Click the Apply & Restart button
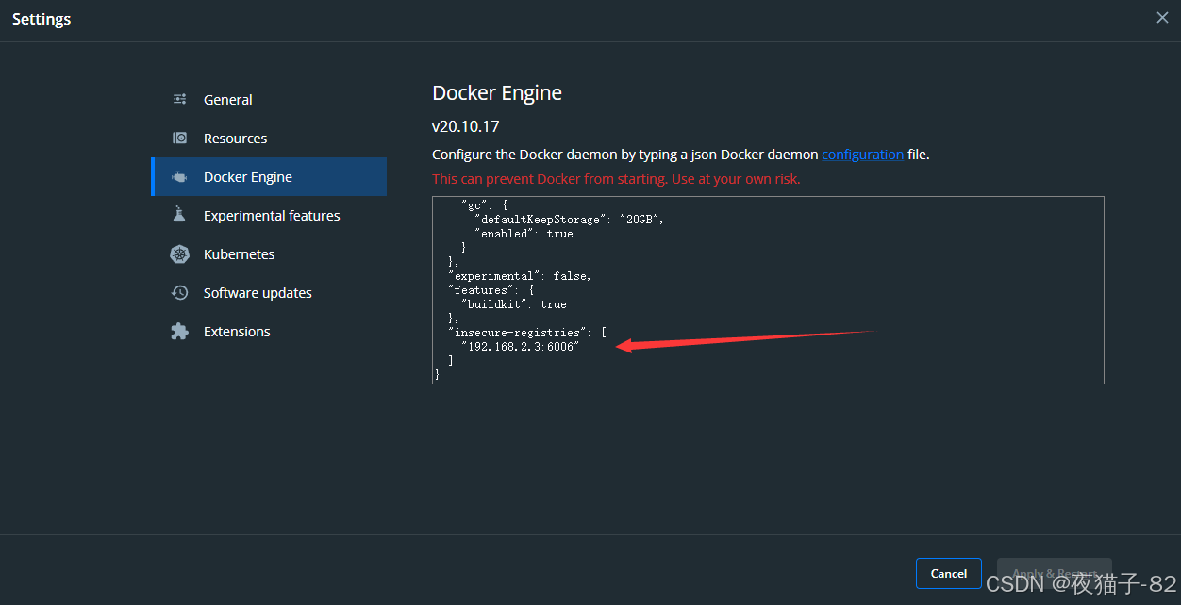The height and width of the screenshot is (605, 1181). pos(1054,573)
